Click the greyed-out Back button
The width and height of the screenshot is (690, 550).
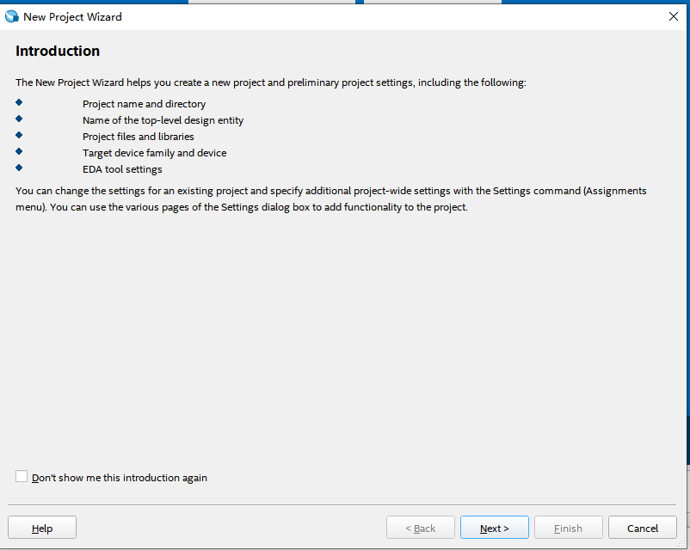[420, 528]
